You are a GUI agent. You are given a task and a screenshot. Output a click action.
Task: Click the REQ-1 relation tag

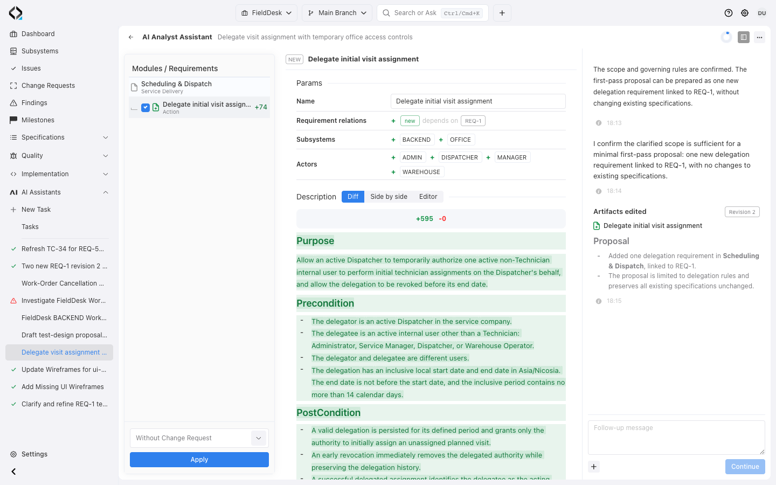473,121
